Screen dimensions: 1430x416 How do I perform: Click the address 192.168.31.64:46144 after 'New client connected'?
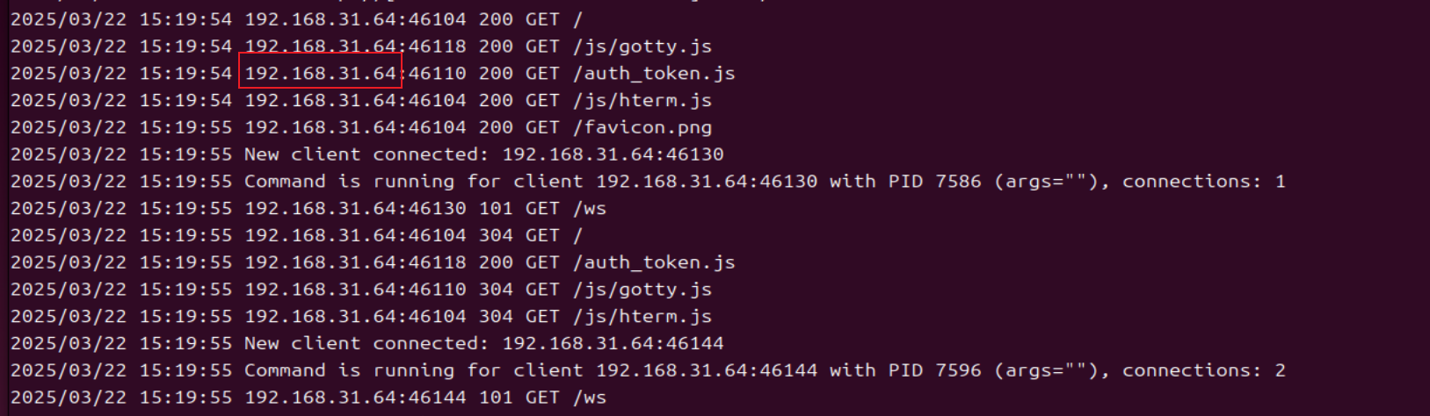click(x=613, y=343)
